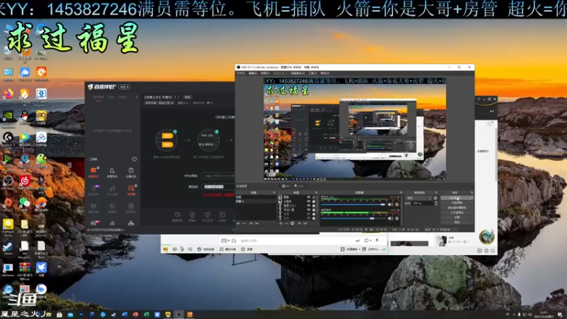
Task: Enable 工作室模式 in OBS controls
Action: tap(456, 213)
